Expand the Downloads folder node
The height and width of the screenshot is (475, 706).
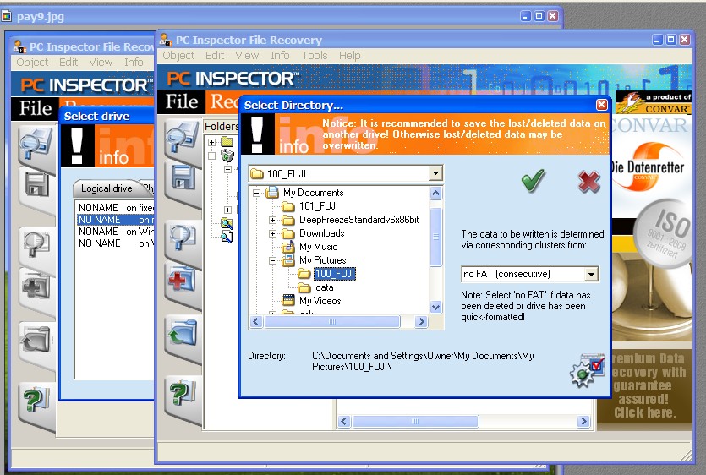point(272,233)
